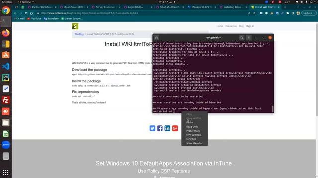The height and width of the screenshot is (178, 318).
Task: Reload the current page
Action: [x=26, y=13]
